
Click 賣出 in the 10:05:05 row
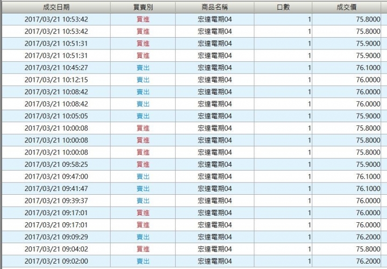(143, 116)
